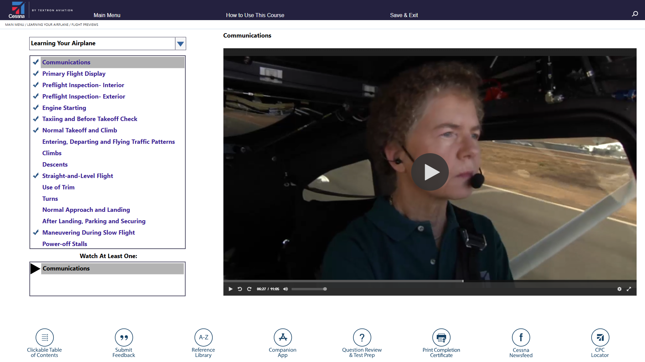Image resolution: width=645 pixels, height=362 pixels.
Task: Select Communications under Watch At Least One
Action: [x=66, y=268]
